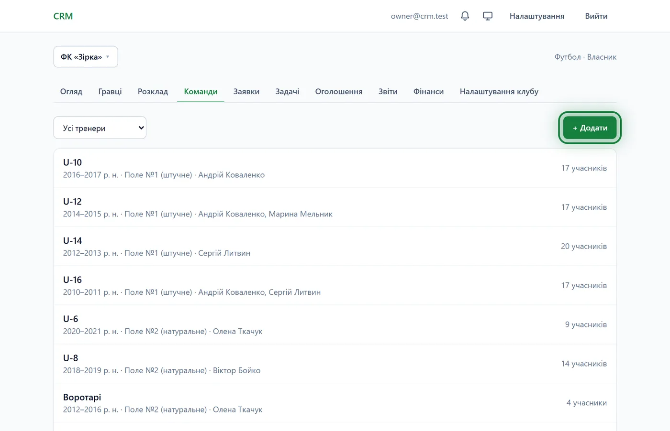This screenshot has width=670, height=431.
Task: Click the CRM logo link
Action: click(63, 16)
